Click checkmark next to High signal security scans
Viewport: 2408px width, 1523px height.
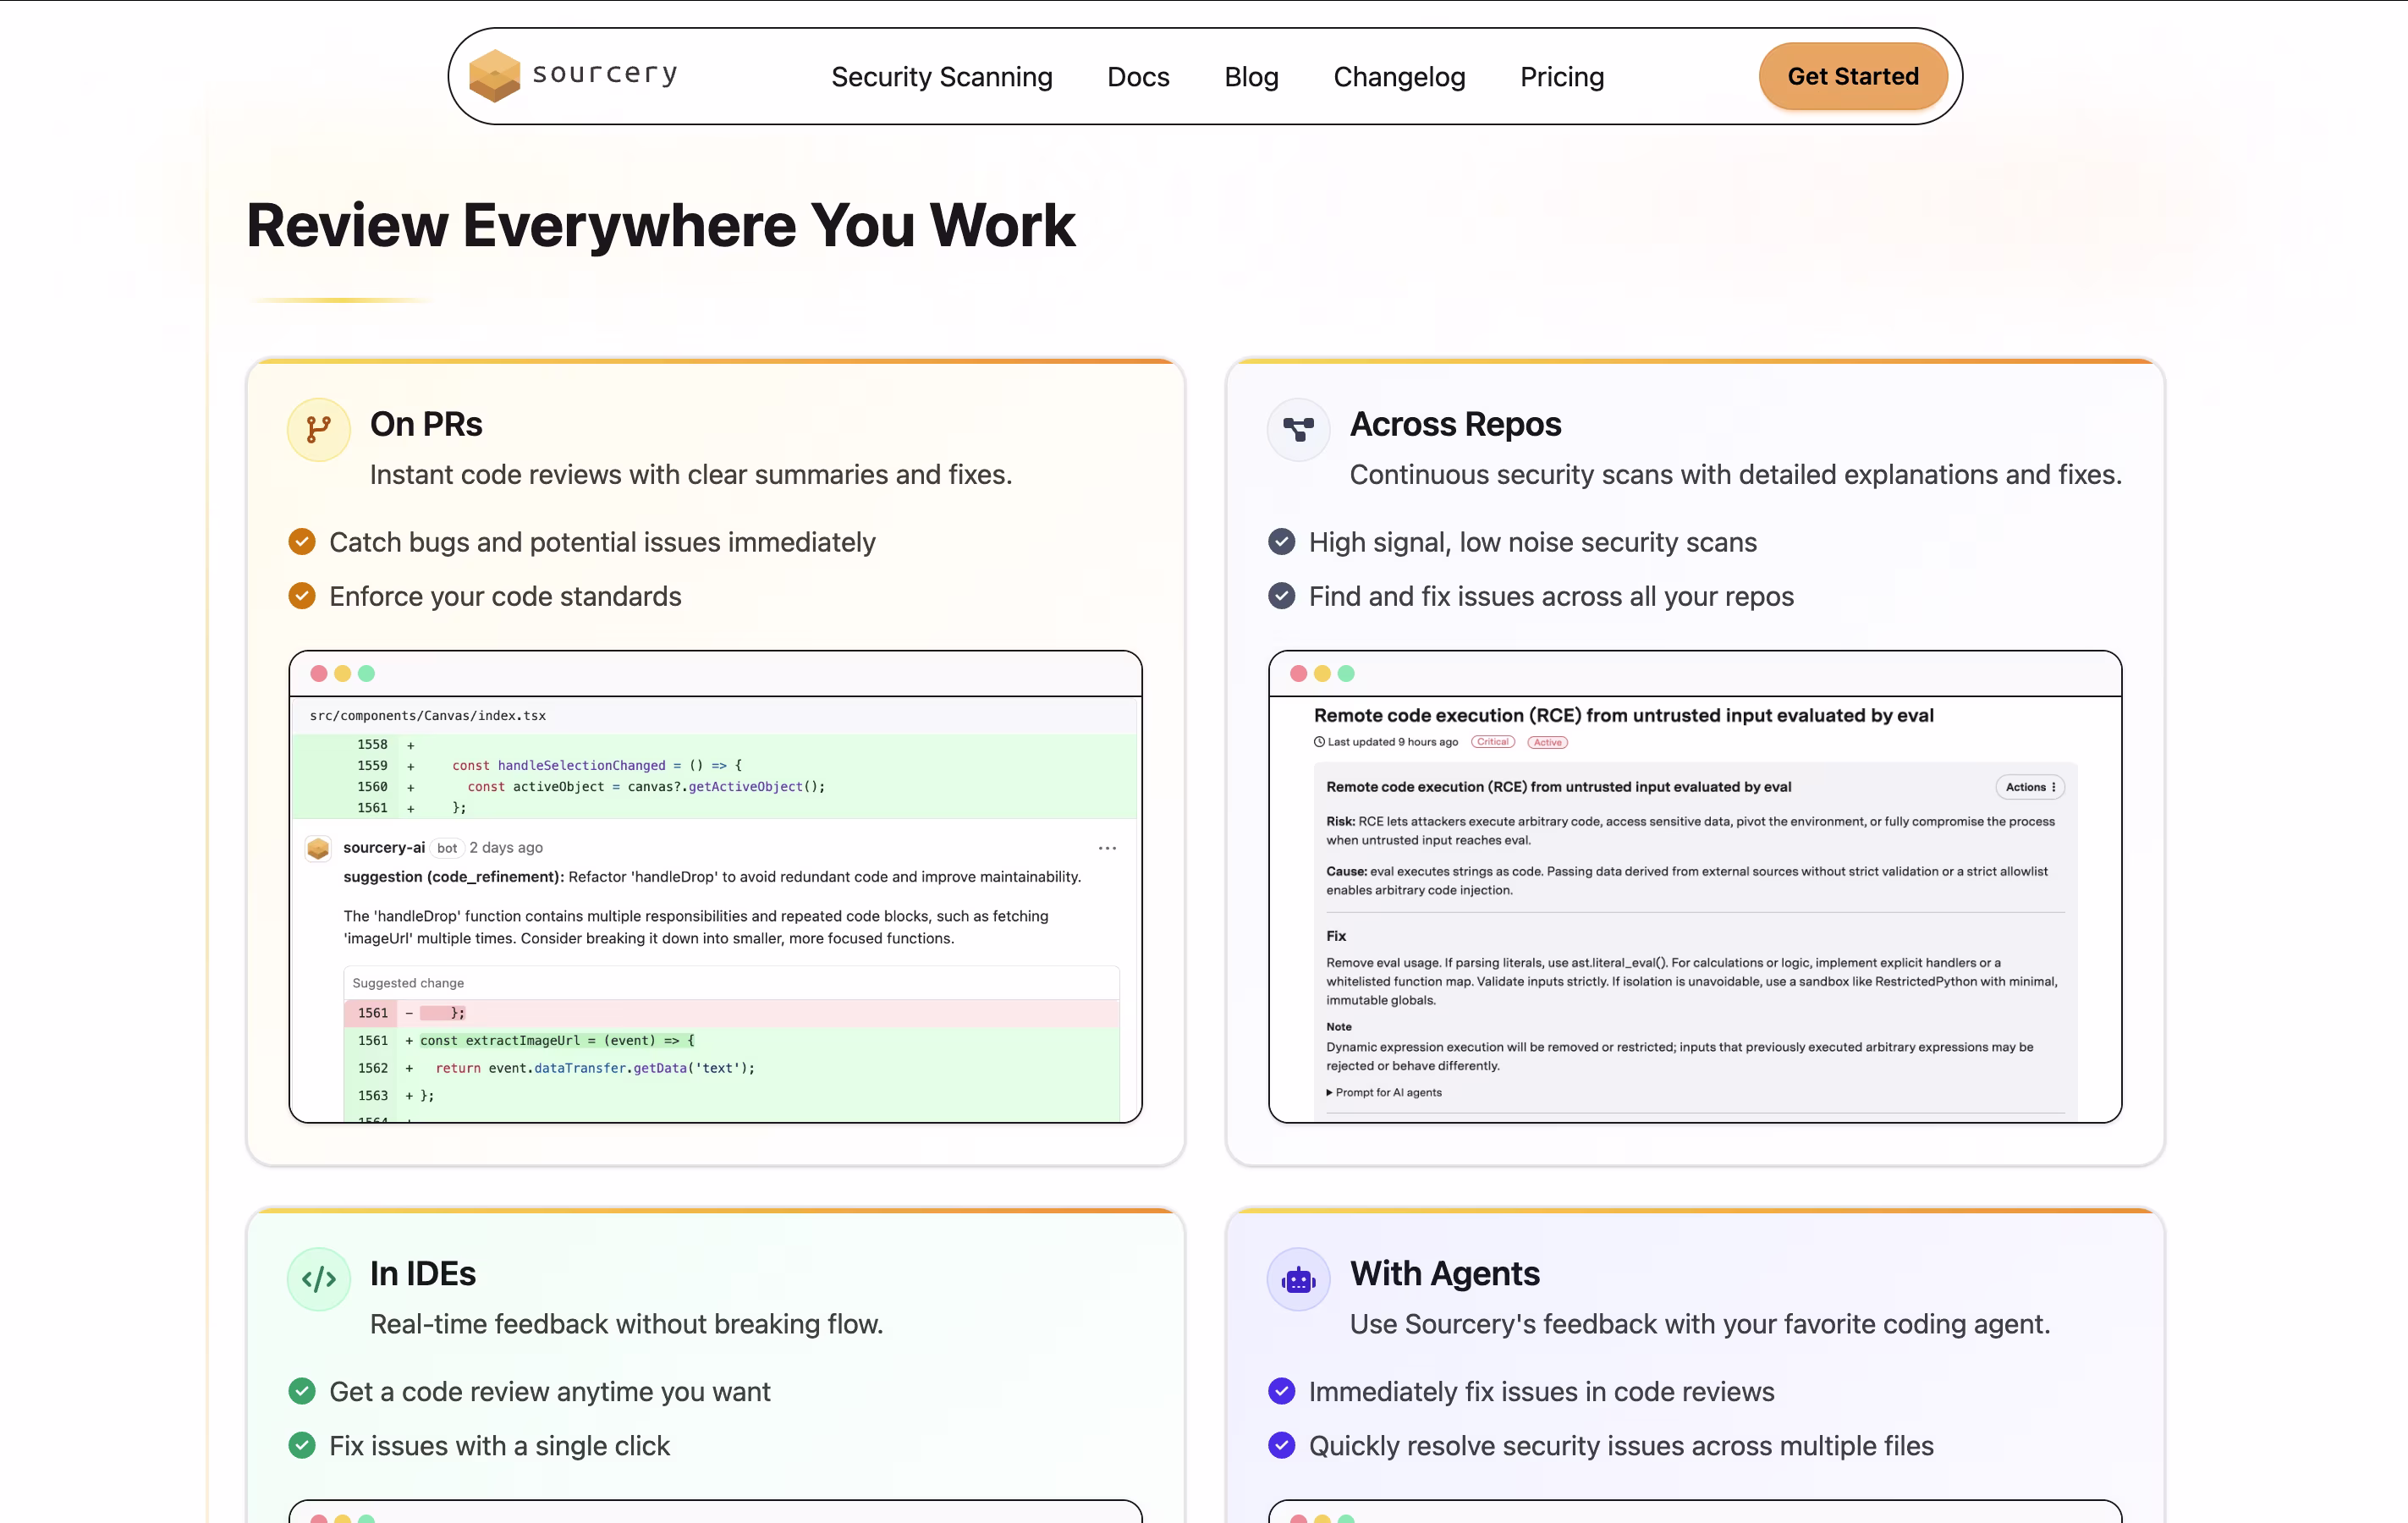click(1282, 542)
